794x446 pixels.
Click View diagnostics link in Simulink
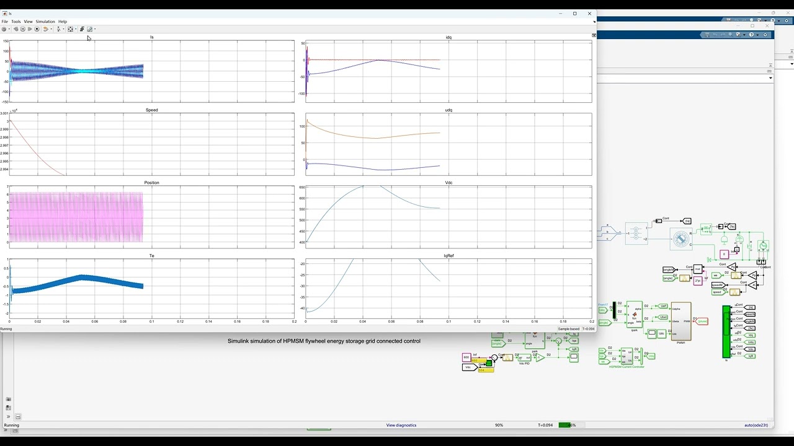coord(401,425)
